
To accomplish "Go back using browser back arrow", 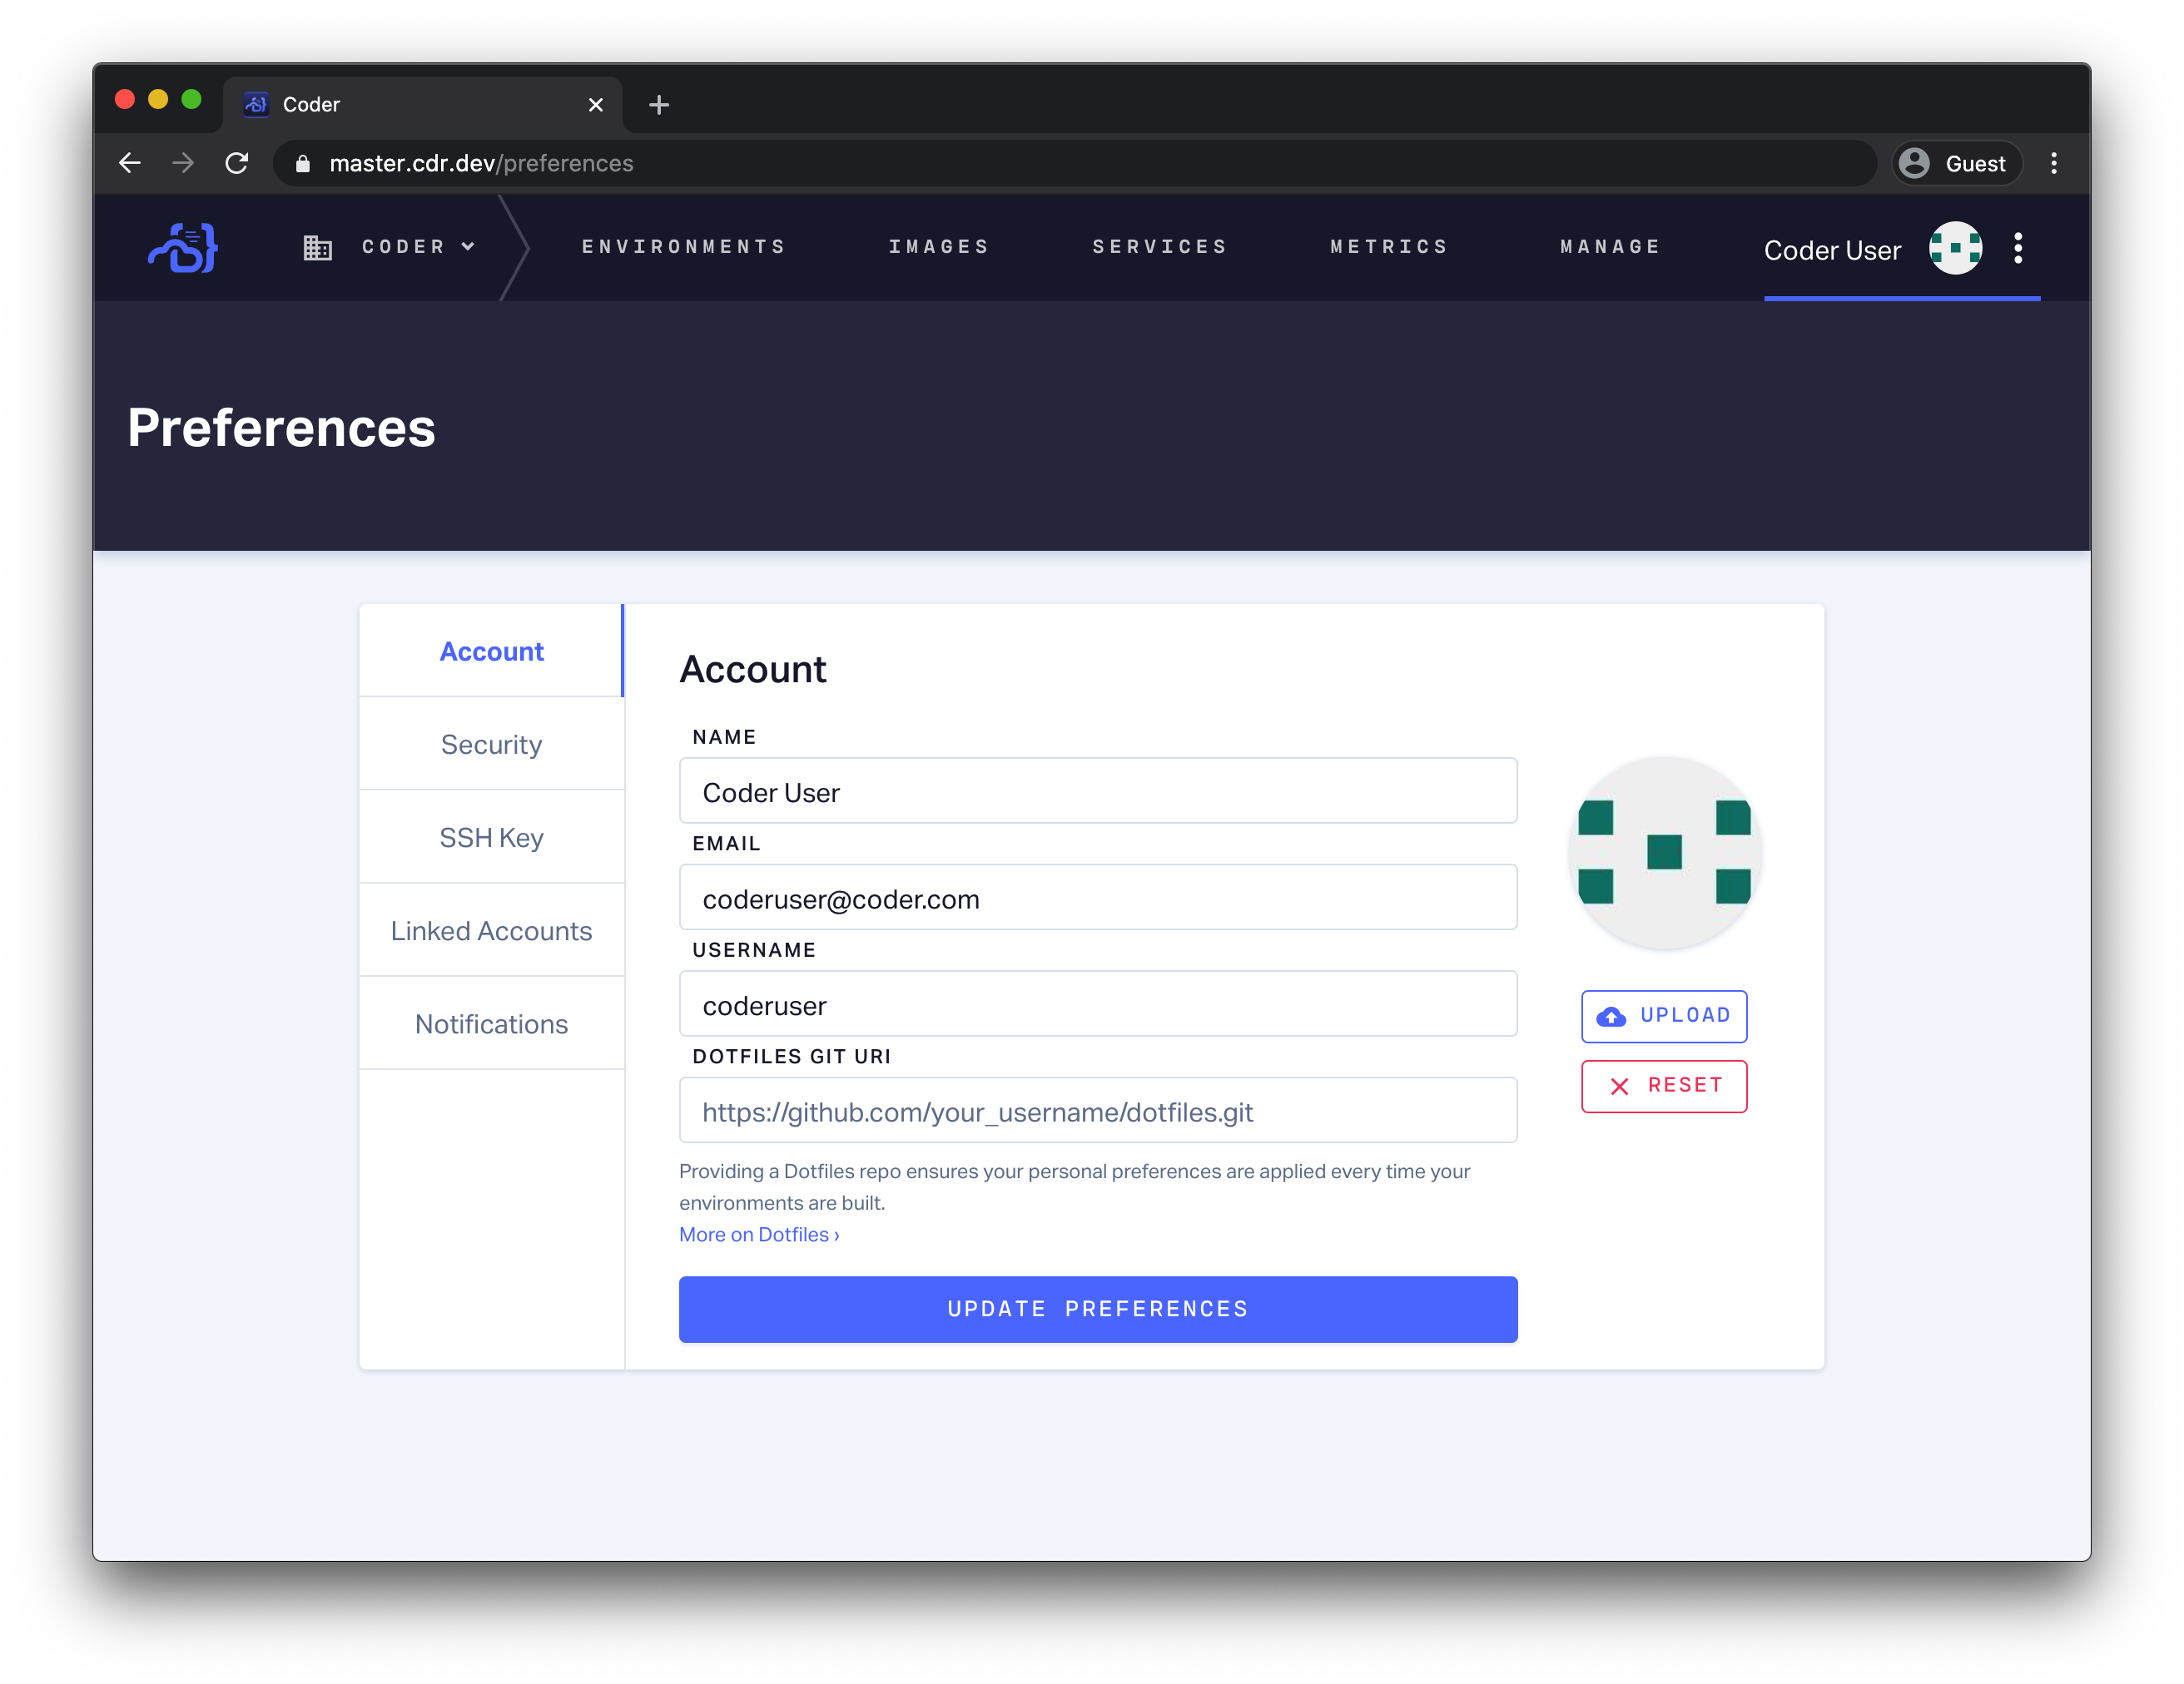I will (130, 163).
